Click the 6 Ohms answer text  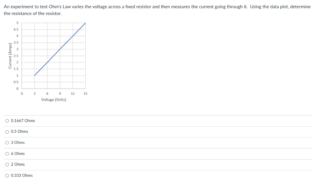[x=17, y=154]
